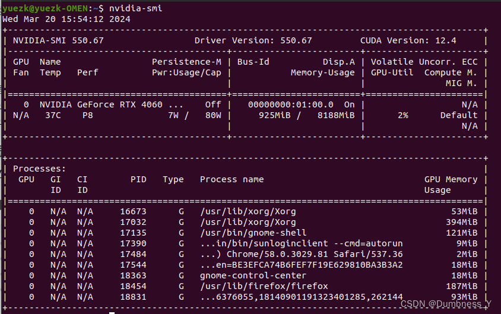Click the 'nvidia-smi' command text
The image size is (501, 314).
[x=136, y=8]
